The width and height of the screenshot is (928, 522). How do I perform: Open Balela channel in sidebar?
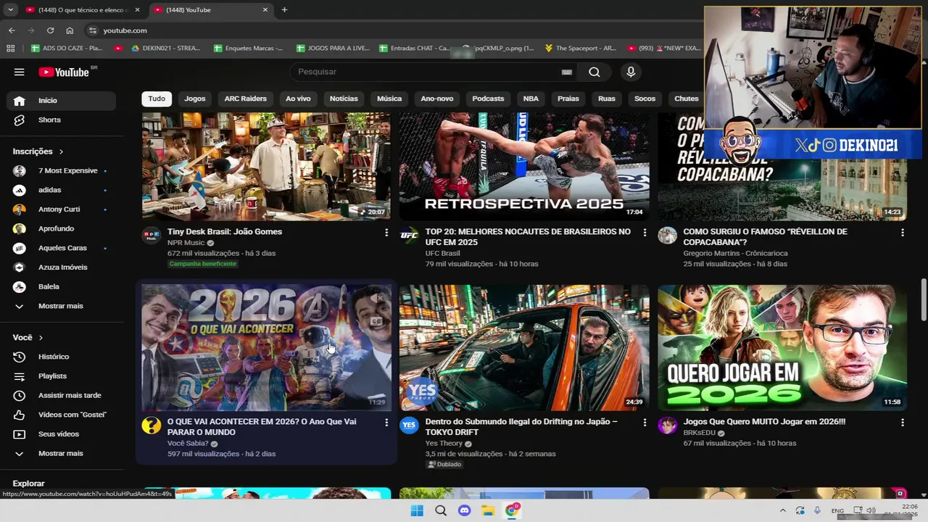(x=61, y=286)
